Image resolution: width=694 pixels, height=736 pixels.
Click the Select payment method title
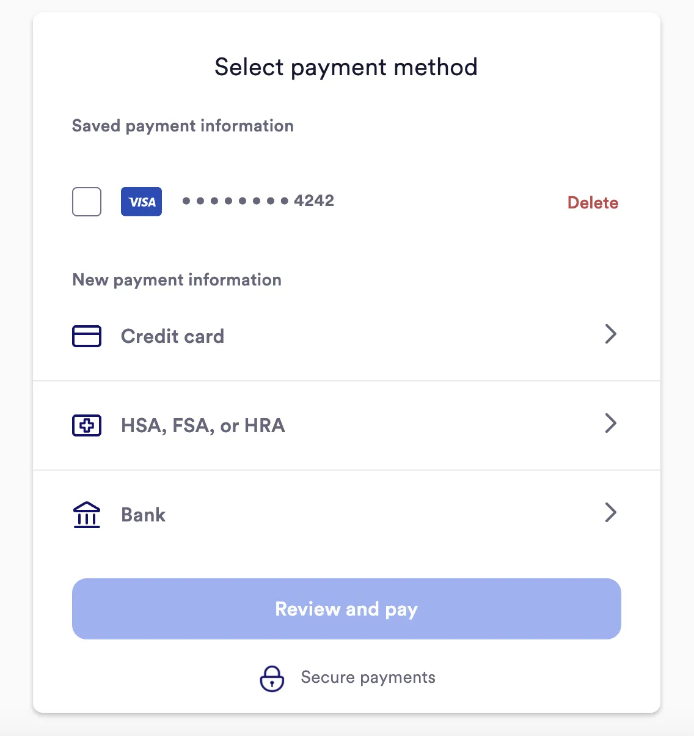tap(346, 67)
